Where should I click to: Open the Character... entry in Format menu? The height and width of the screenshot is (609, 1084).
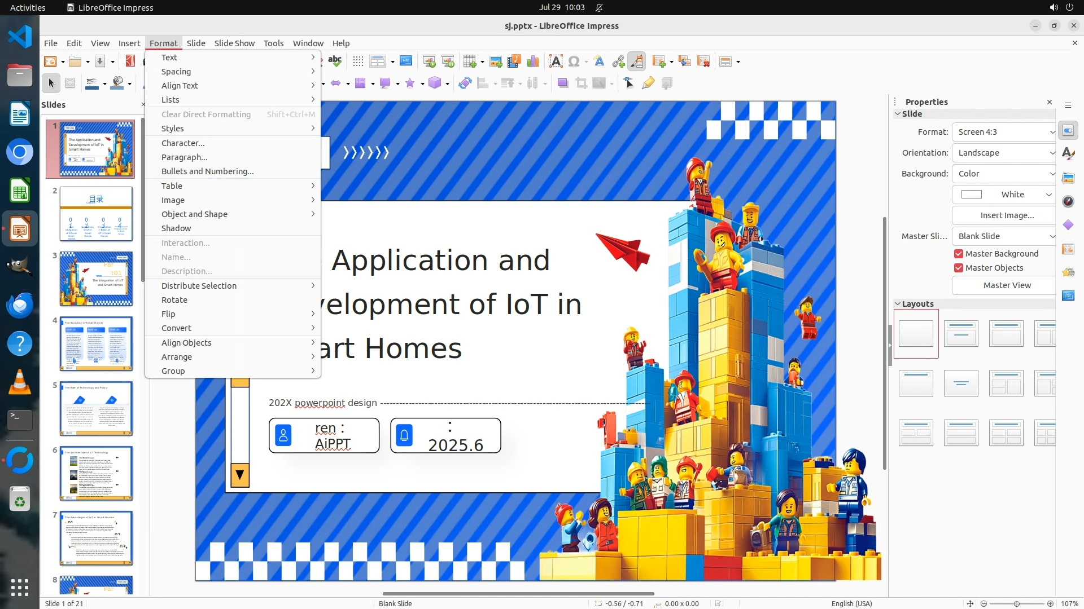[x=183, y=143]
